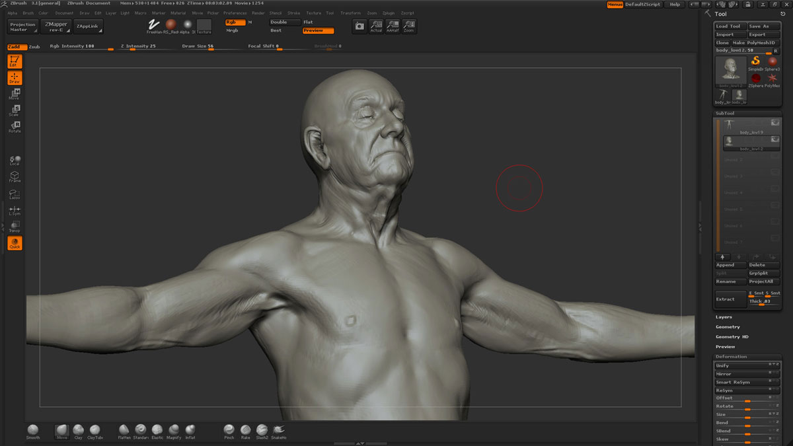
Task: Open the Preferences menu
Action: [235, 13]
